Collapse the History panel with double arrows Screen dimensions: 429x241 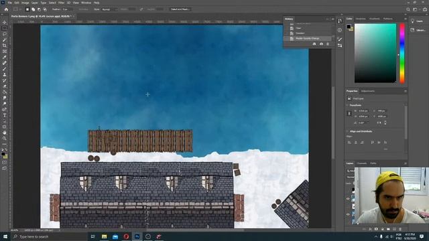click(x=327, y=19)
